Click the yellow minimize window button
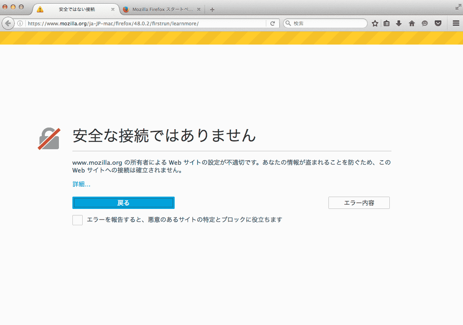 coord(13,7)
